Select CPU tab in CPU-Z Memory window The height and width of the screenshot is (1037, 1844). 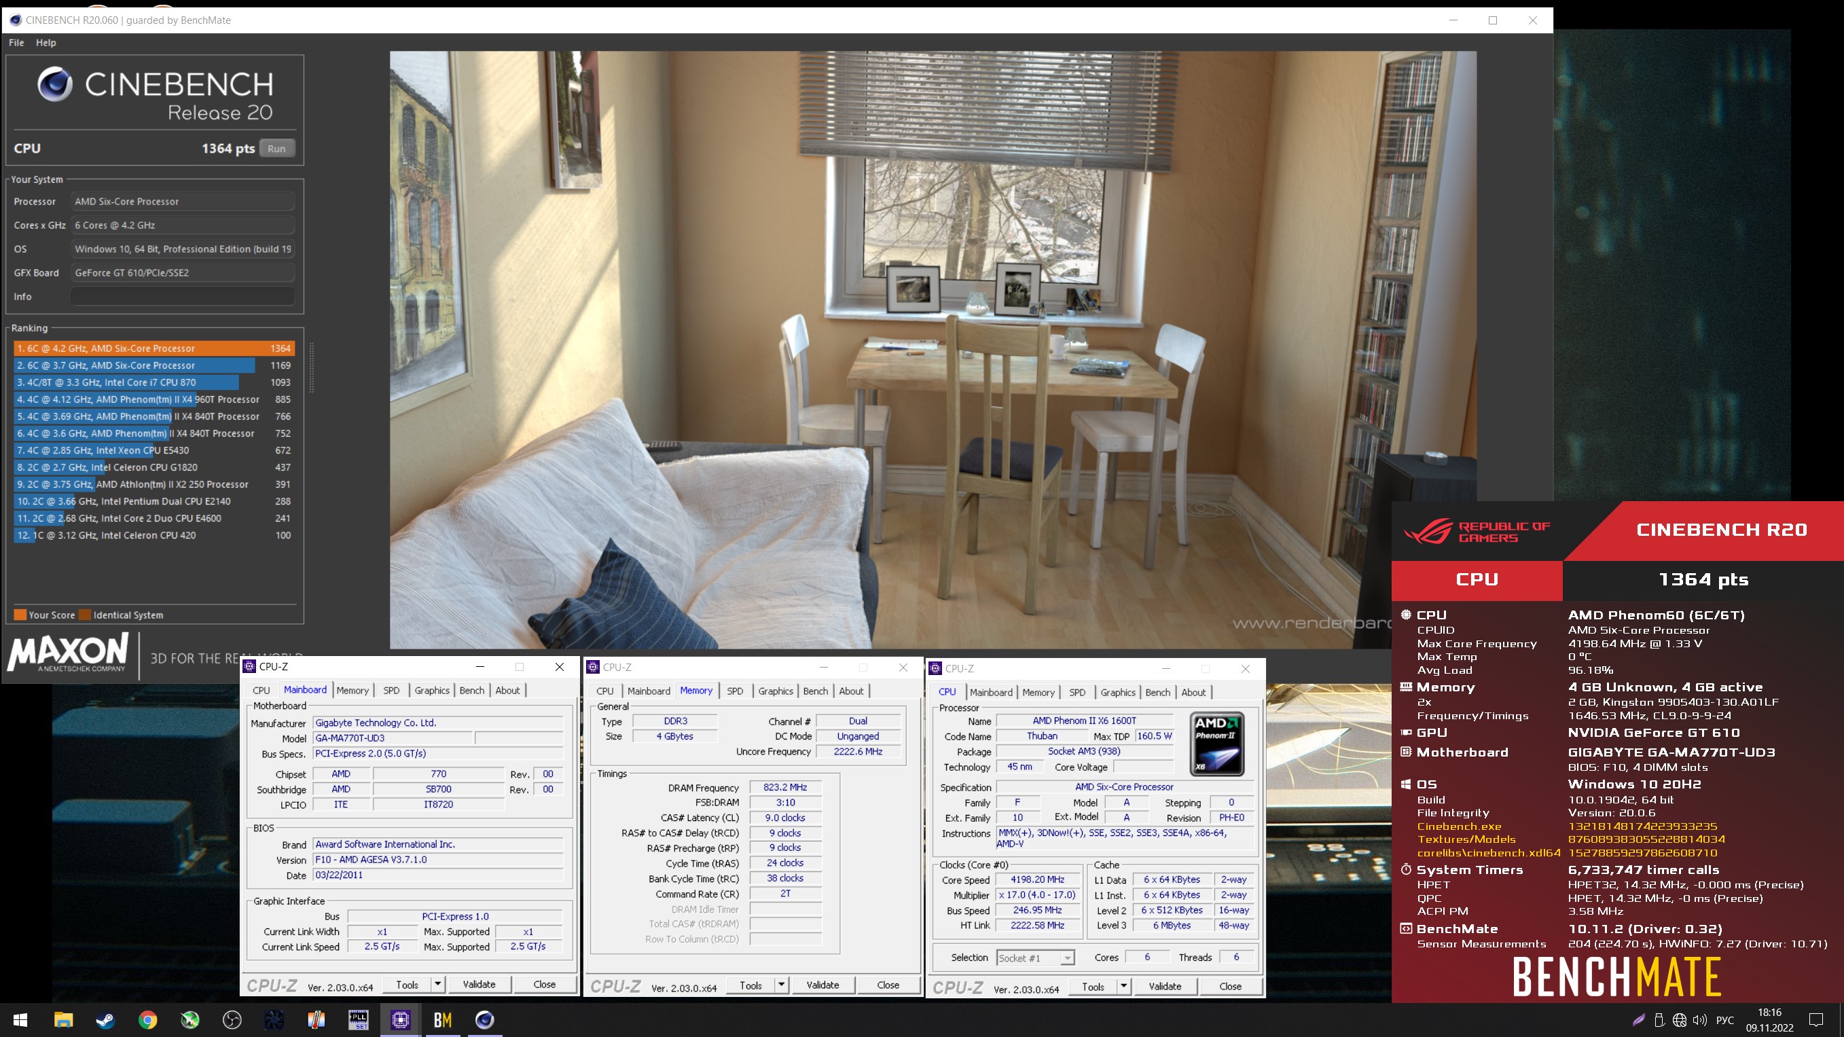(605, 691)
